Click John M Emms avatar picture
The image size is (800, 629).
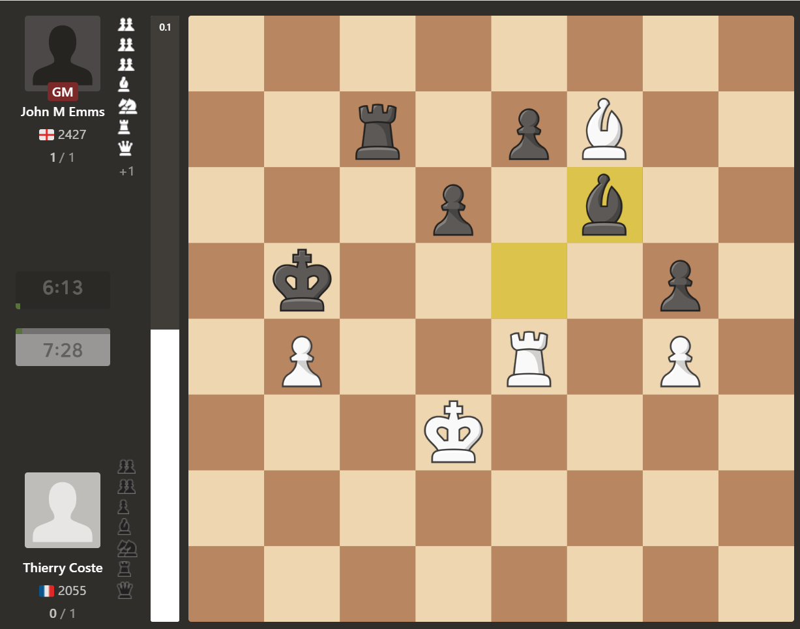[63, 54]
